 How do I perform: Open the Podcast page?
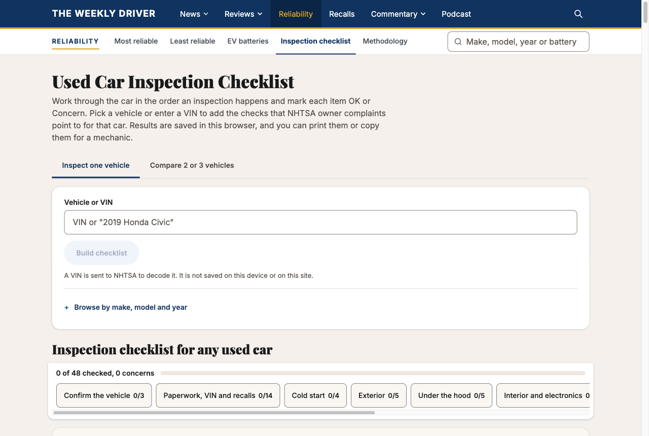pos(456,14)
